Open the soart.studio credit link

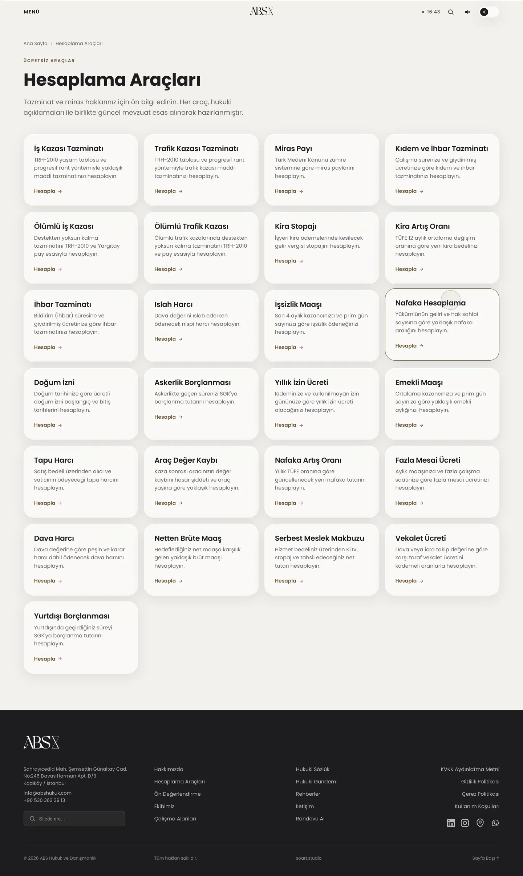pyautogui.click(x=309, y=858)
